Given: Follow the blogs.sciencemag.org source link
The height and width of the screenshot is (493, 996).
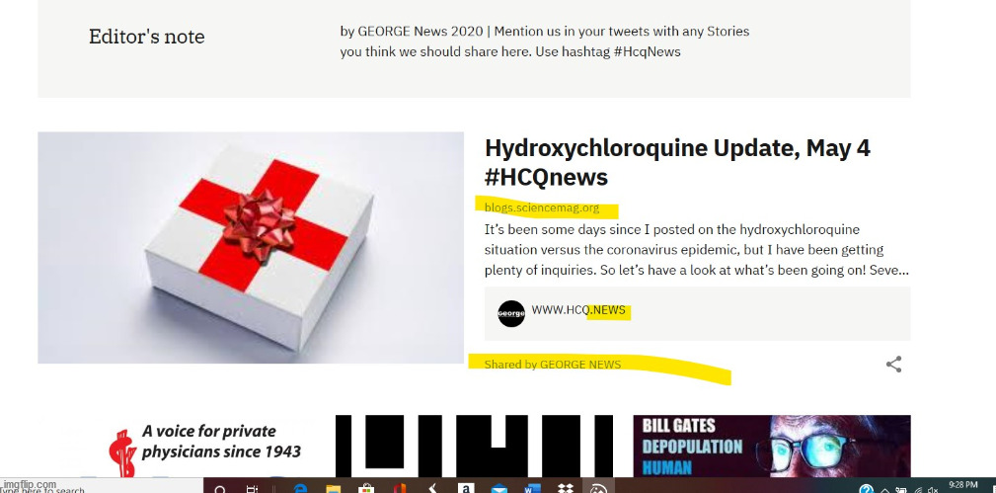Looking at the screenshot, I should pos(542,207).
